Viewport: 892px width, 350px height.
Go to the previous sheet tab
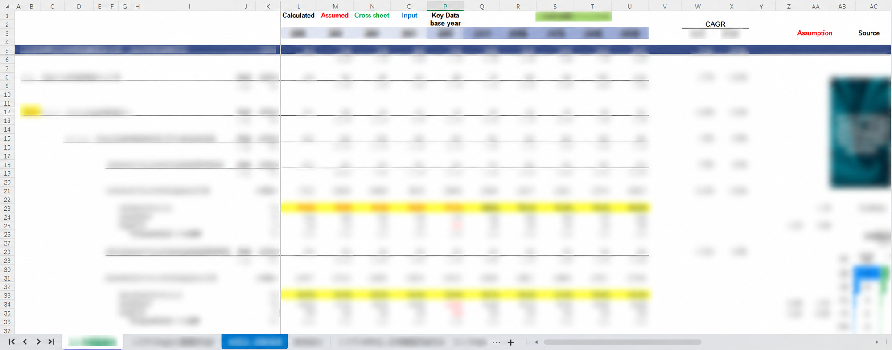tap(25, 342)
